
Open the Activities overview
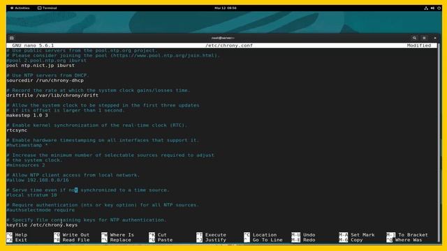tap(20, 8)
